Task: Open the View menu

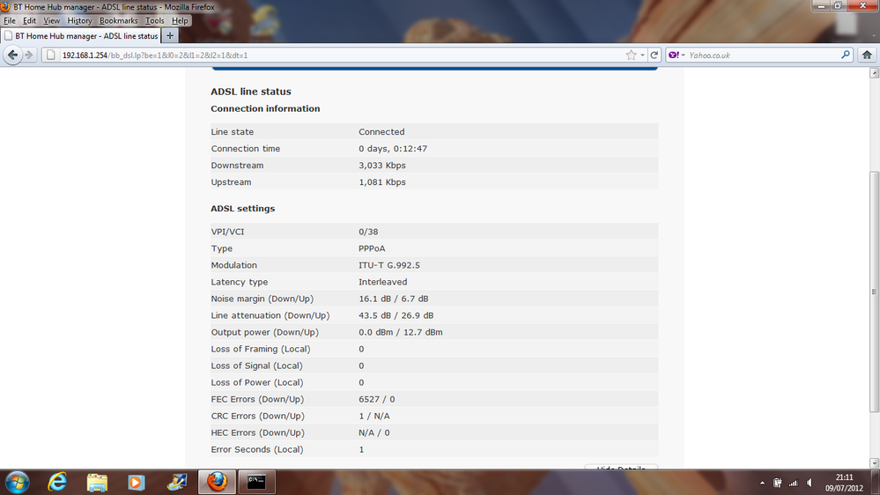Action: [52, 21]
